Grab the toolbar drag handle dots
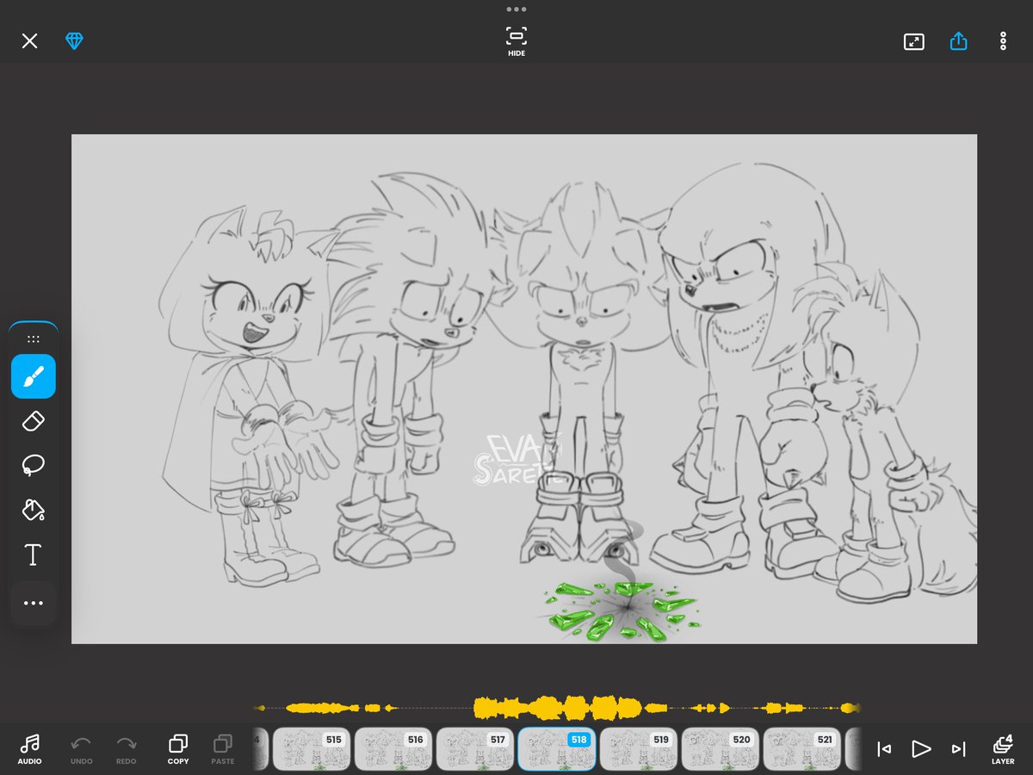This screenshot has width=1033, height=775. tap(34, 339)
